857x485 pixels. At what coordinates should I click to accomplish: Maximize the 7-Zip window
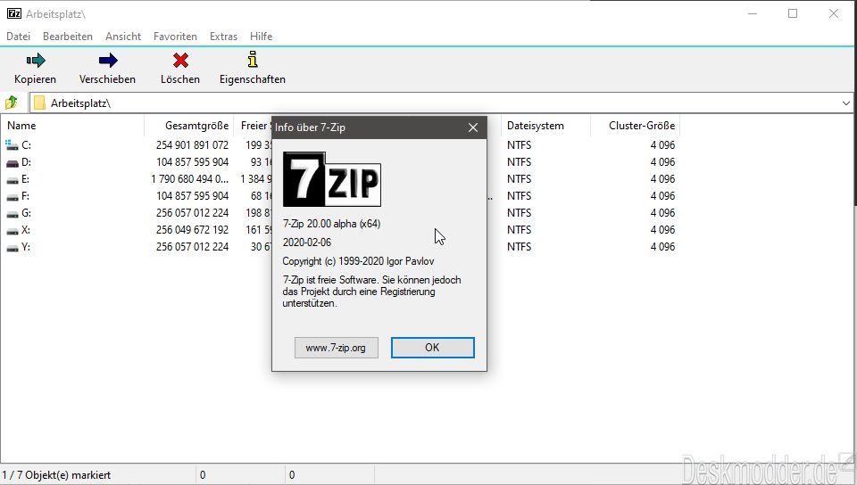point(793,13)
